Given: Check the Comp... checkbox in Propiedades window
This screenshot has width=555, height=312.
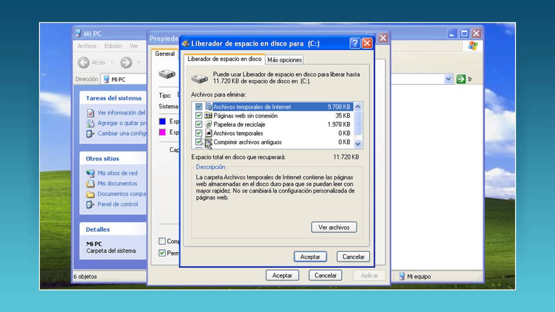Looking at the screenshot, I should [162, 241].
